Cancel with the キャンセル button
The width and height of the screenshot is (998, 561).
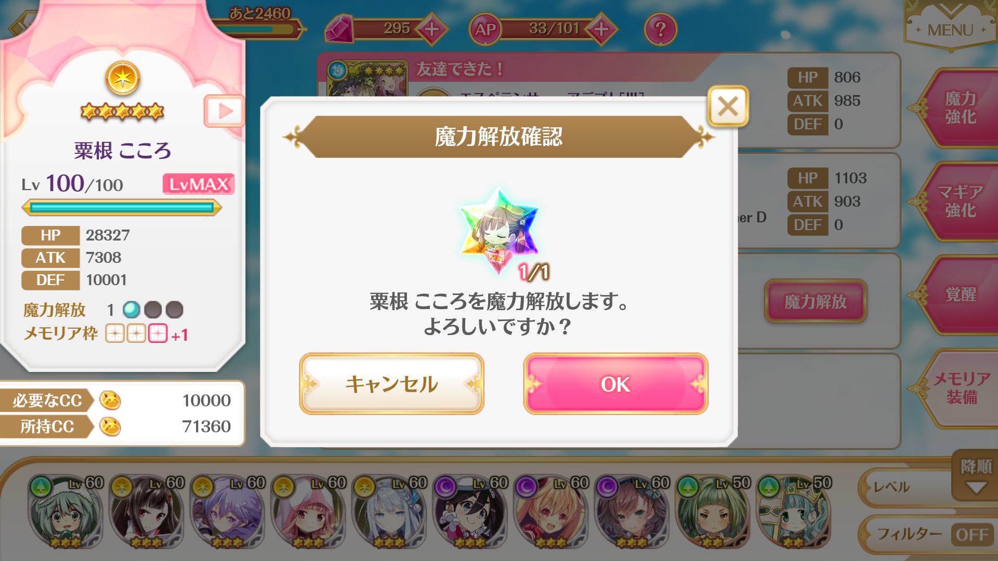[x=391, y=384]
